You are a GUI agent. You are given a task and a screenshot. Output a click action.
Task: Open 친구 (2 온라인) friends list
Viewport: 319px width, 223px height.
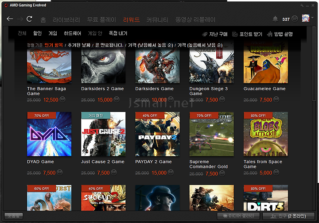[x=288, y=216]
